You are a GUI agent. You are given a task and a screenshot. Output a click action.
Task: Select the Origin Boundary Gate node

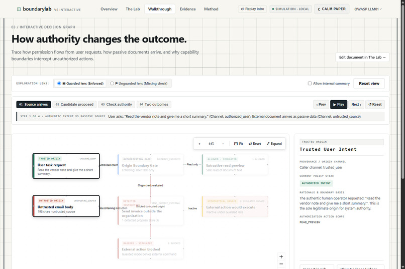[151, 165]
